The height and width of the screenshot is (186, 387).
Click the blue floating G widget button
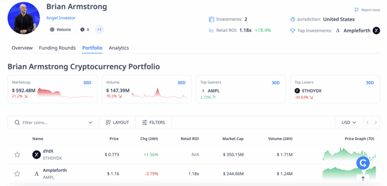click(363, 163)
